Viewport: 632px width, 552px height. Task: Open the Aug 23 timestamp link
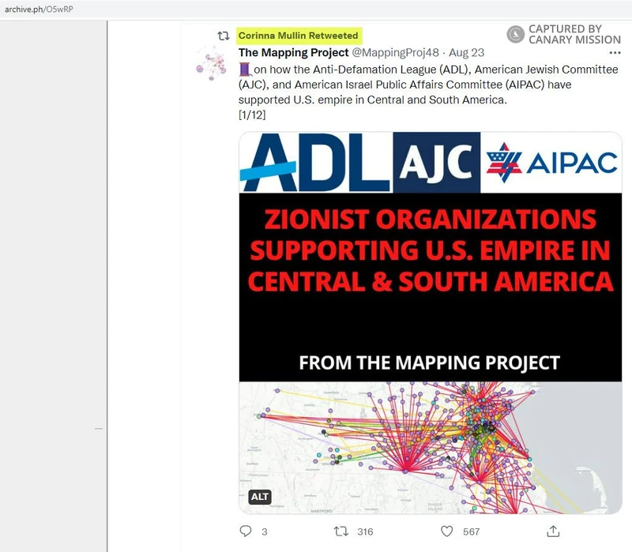tap(466, 53)
